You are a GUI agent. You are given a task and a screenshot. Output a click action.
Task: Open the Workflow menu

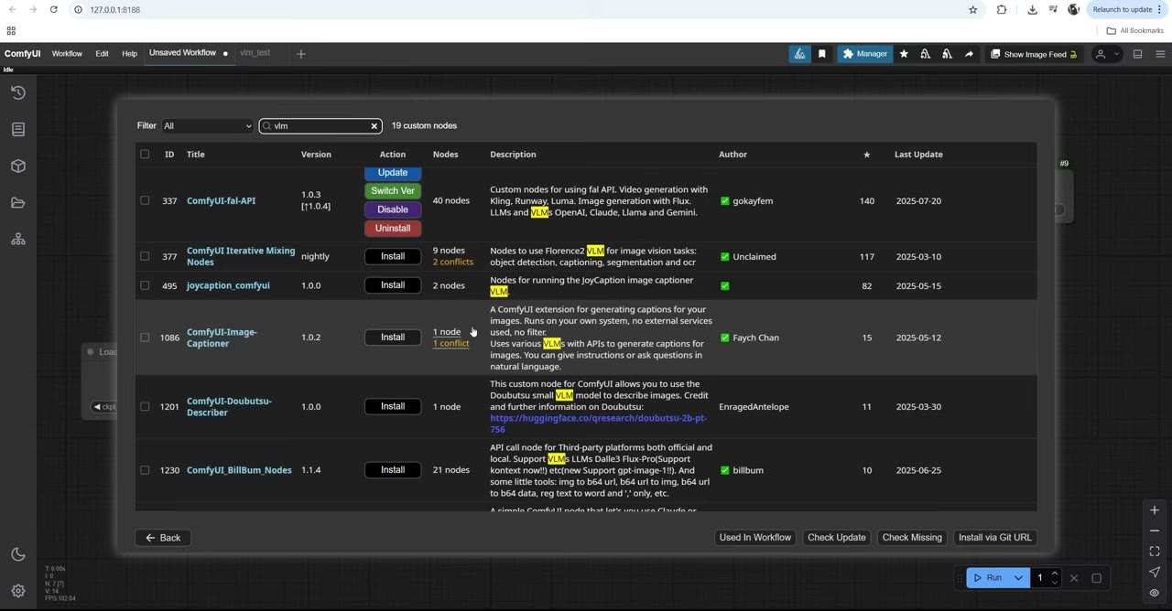click(x=67, y=54)
